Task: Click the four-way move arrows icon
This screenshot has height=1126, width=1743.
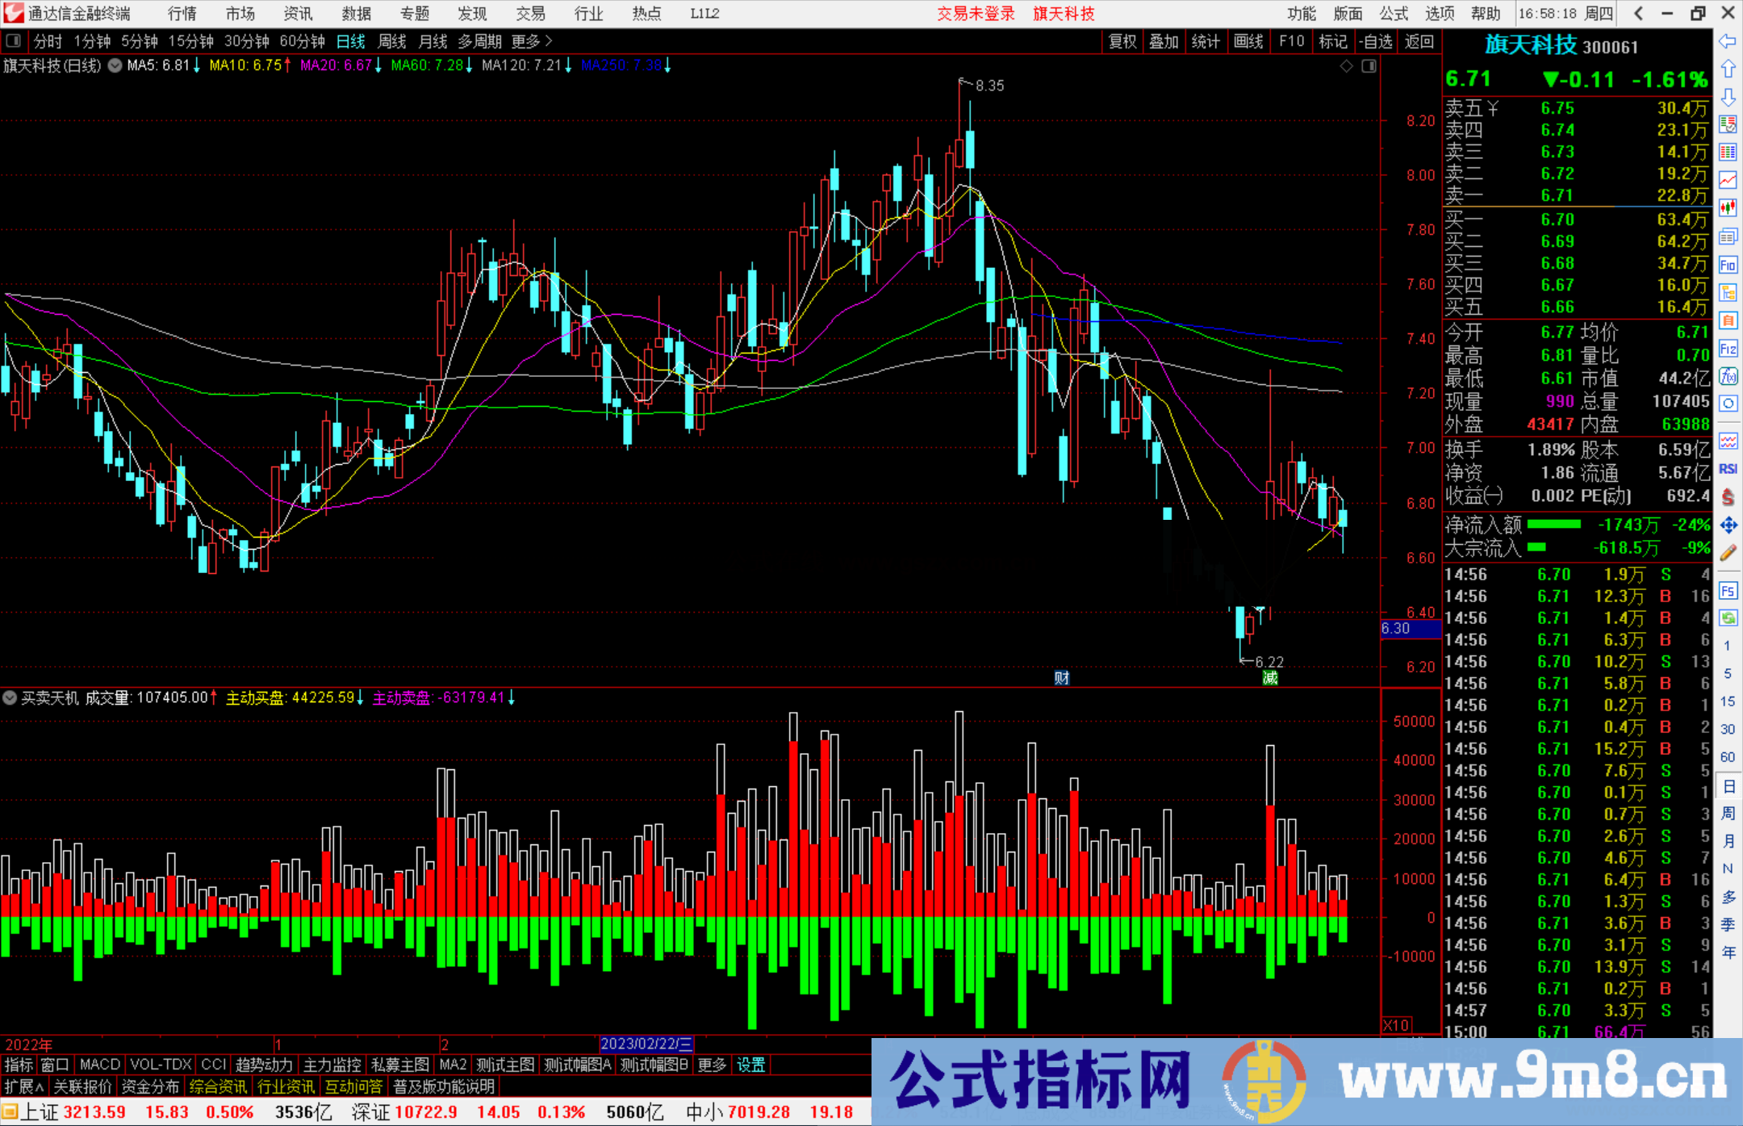Action: 1728,525
